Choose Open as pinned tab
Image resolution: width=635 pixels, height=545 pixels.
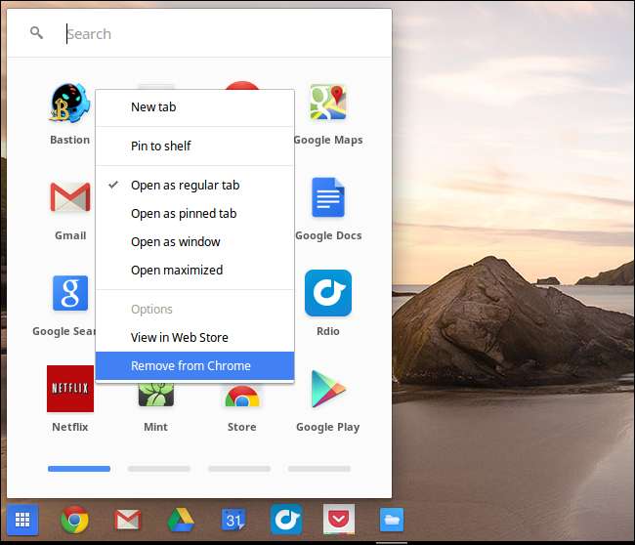click(184, 213)
